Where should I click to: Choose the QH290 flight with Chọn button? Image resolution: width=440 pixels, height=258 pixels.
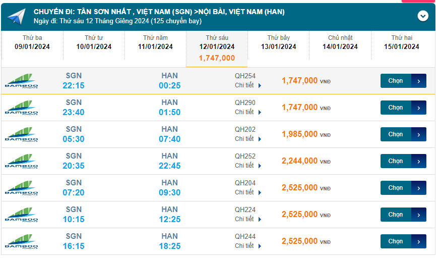click(403, 108)
